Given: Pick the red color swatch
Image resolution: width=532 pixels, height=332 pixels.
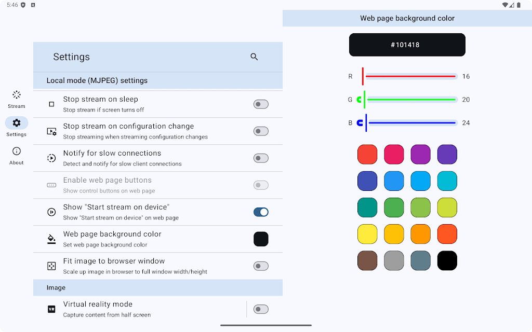Looking at the screenshot, I should (367, 155).
